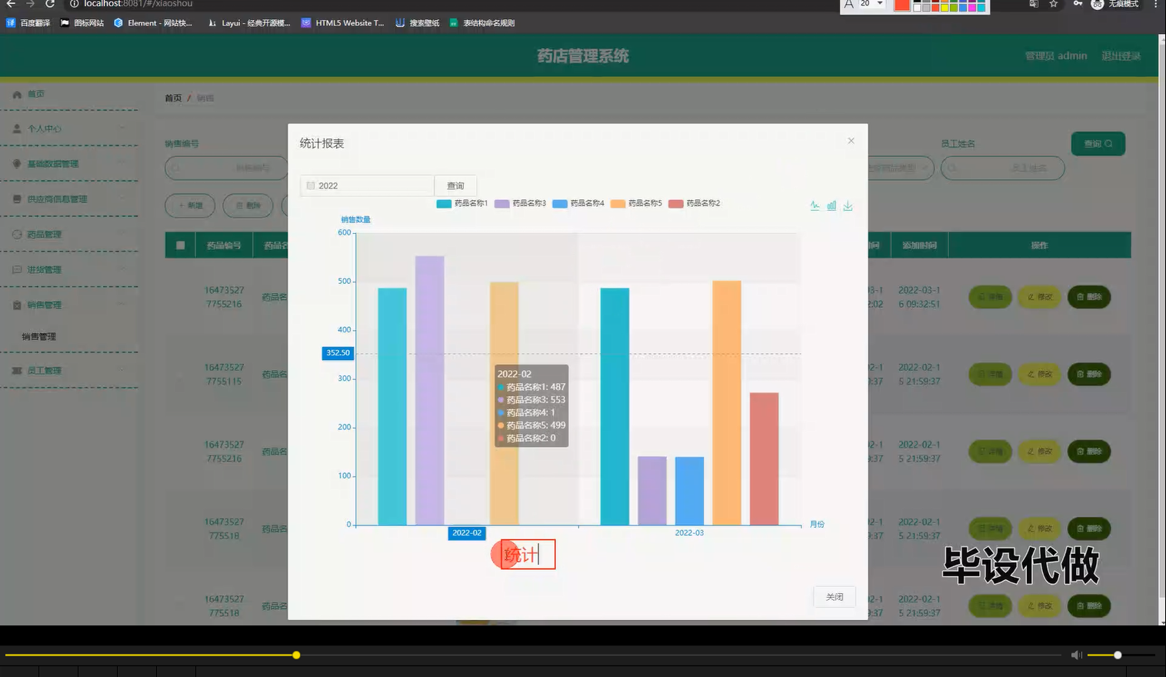Click 删除 for the 2022-03-16 row
This screenshot has width=1166, height=677.
tap(1089, 297)
